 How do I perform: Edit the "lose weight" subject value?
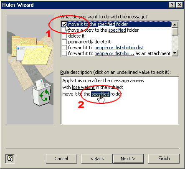pos(83,87)
